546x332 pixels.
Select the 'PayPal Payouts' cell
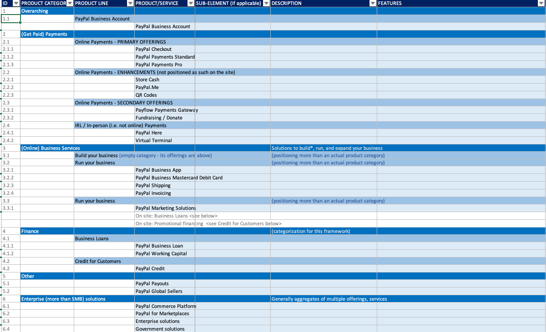pyautogui.click(x=165, y=283)
